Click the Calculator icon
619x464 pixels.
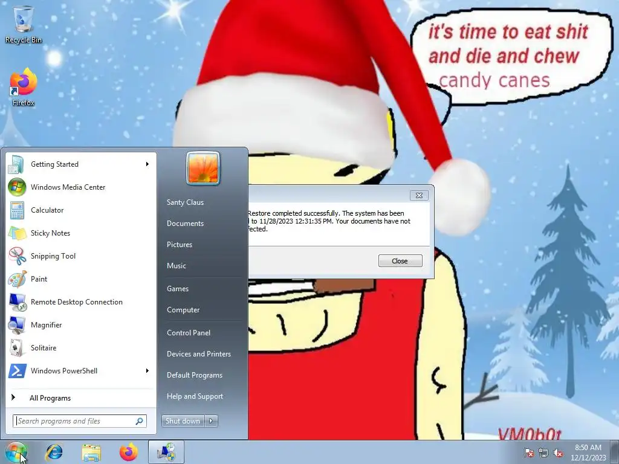pos(16,210)
